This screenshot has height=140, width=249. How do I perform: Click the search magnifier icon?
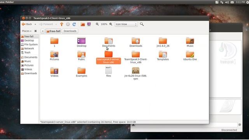[142, 24]
